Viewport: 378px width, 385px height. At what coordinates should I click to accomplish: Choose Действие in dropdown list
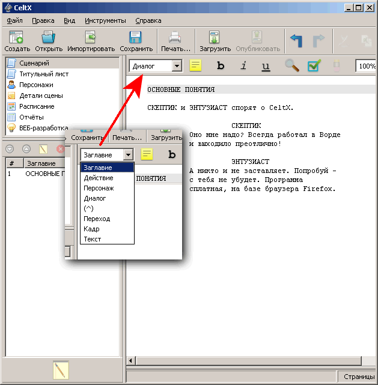[107, 178]
